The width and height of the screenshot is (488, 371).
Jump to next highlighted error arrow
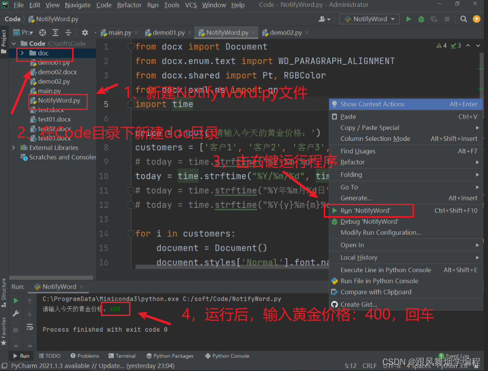pyautogui.click(x=478, y=46)
